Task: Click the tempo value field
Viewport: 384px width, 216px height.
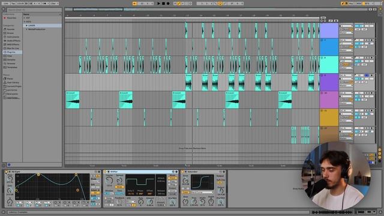Action: coord(20,4)
